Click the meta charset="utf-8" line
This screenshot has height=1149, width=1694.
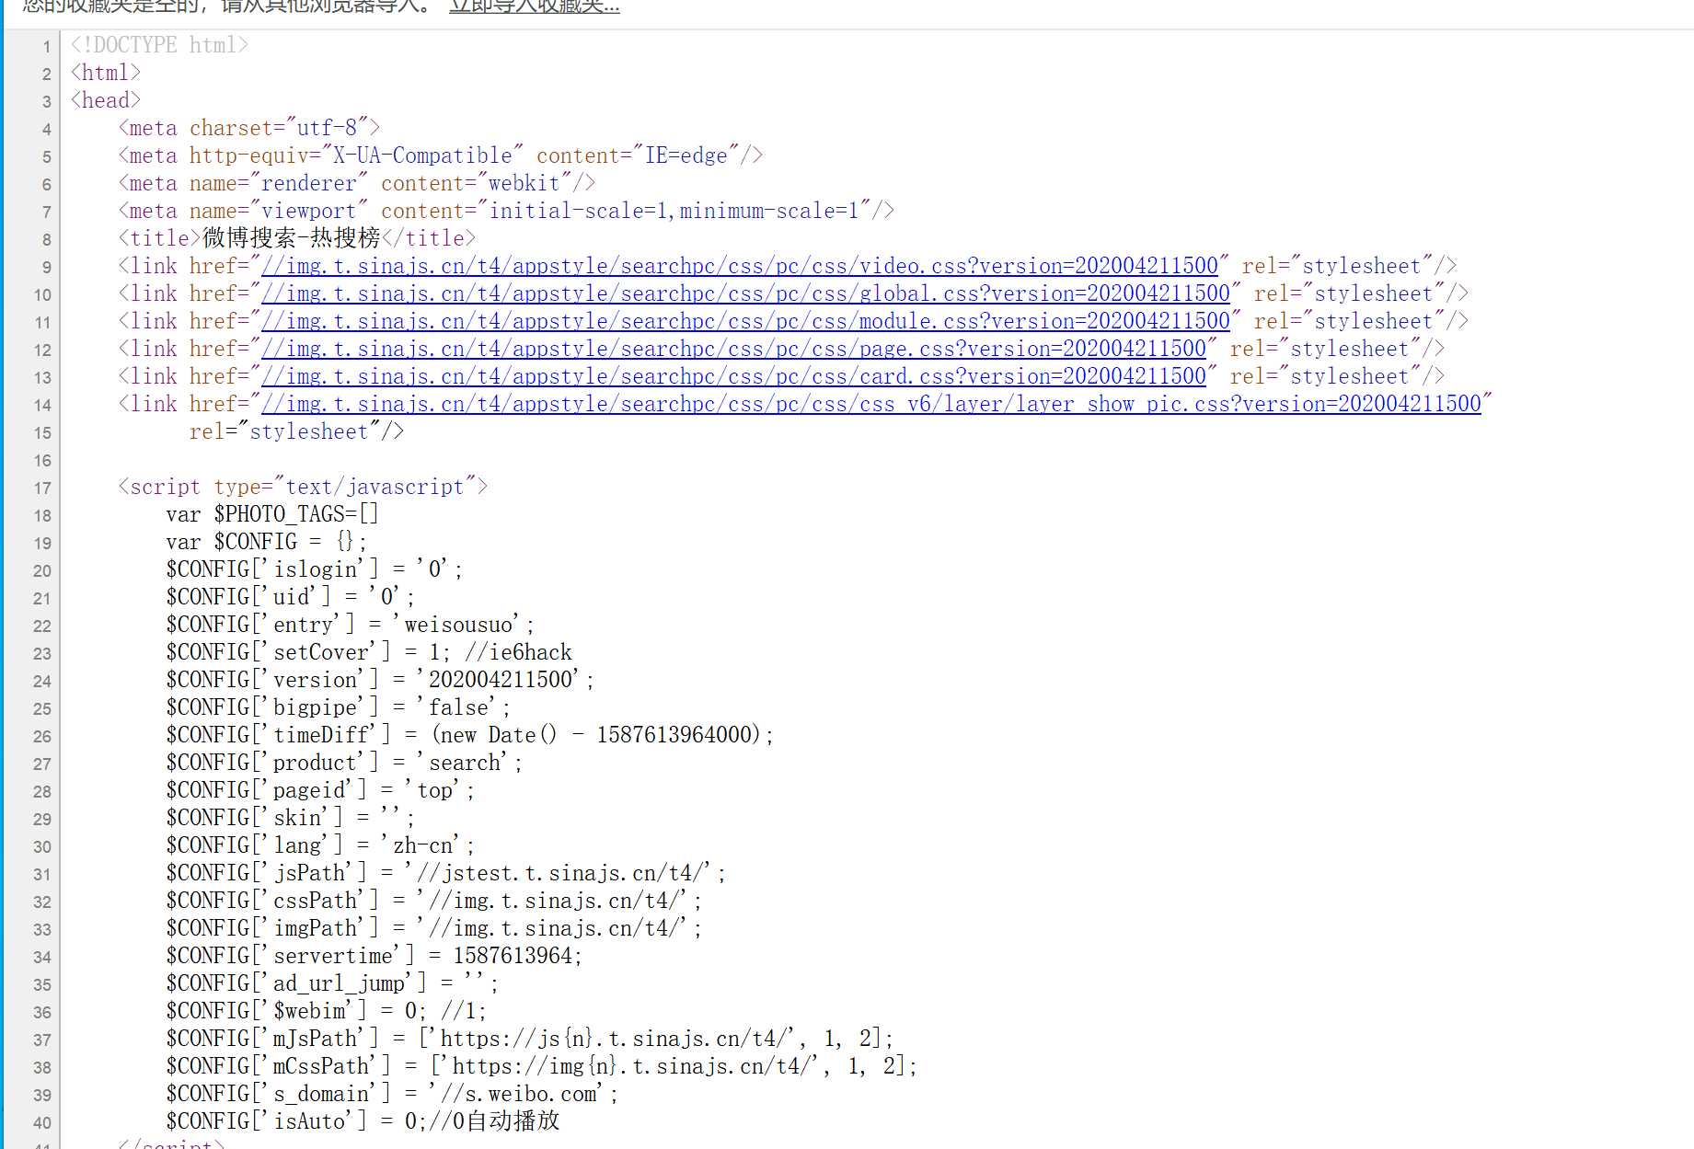pos(249,128)
